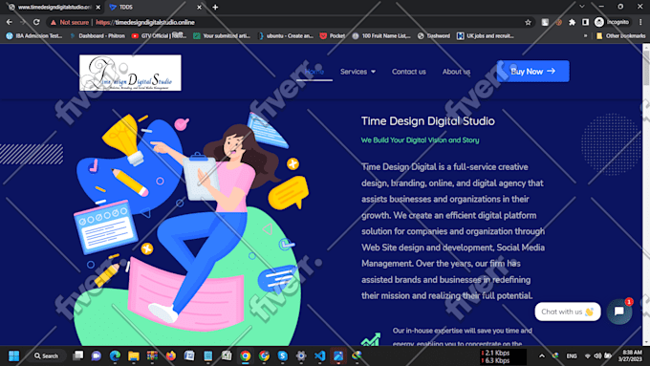Image resolution: width=650 pixels, height=366 pixels.
Task: Bookmark this page with the star icon
Action: click(x=528, y=22)
